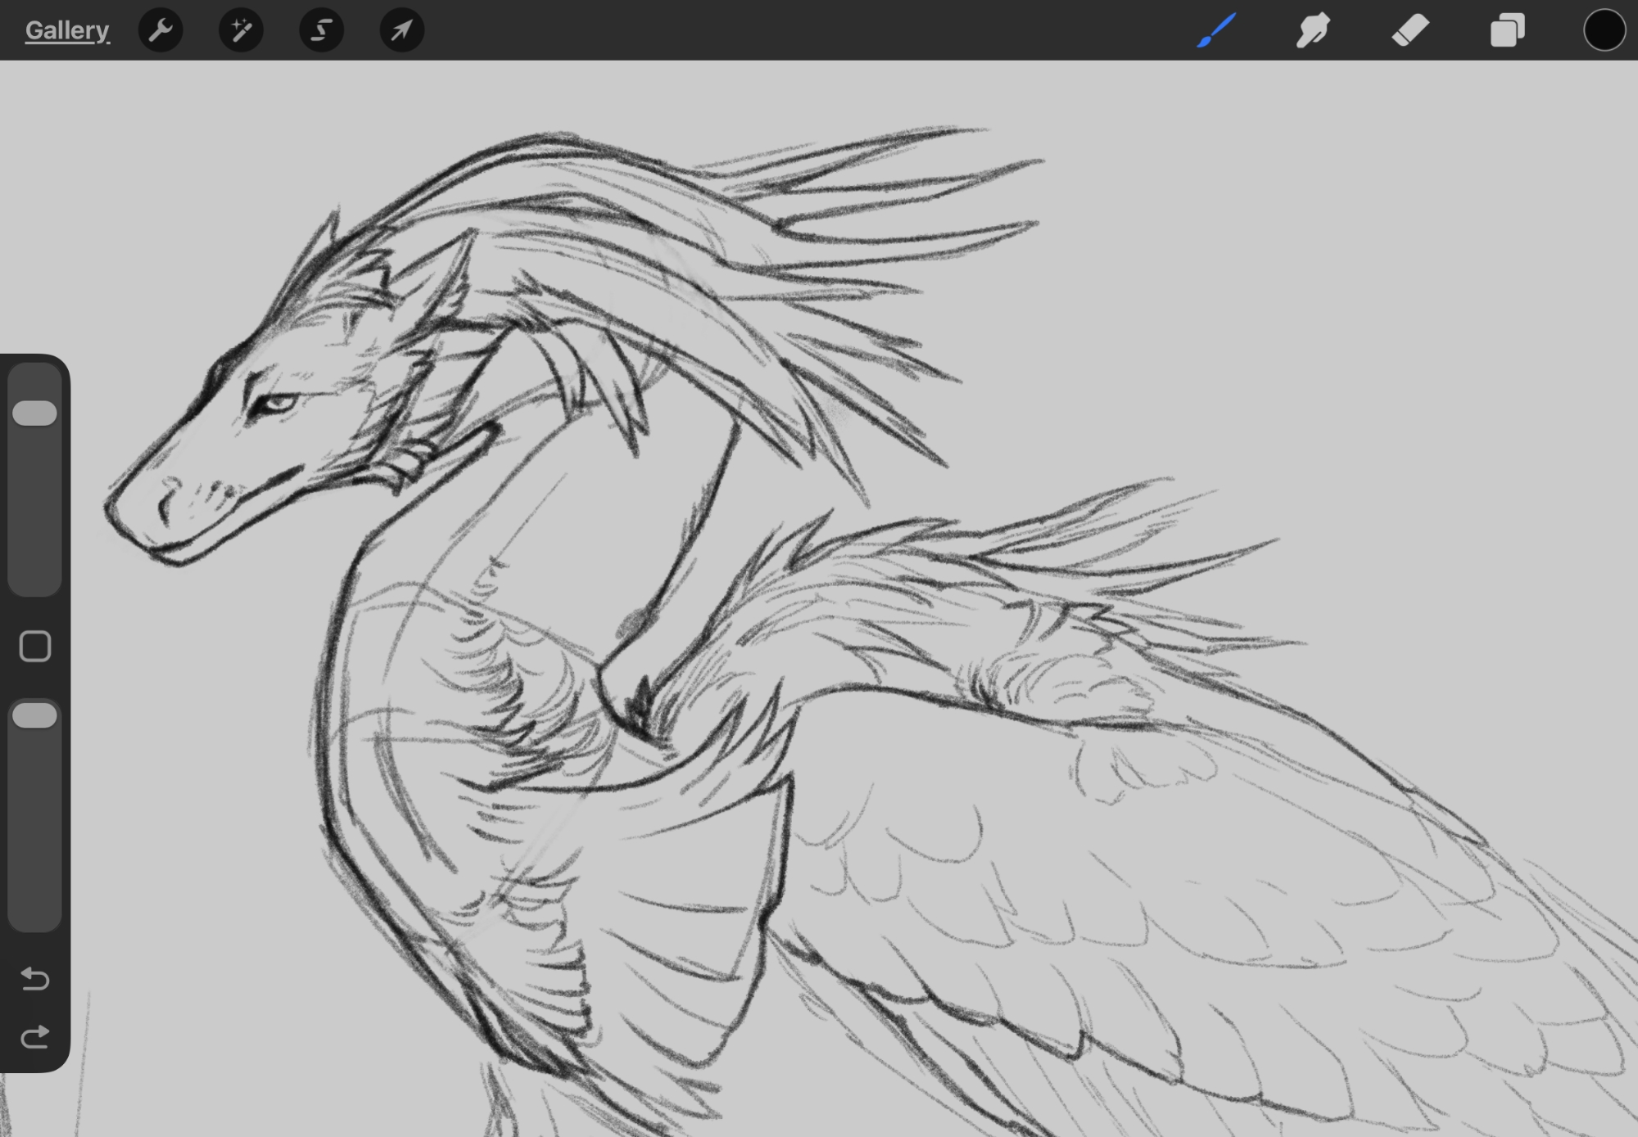The height and width of the screenshot is (1137, 1638).
Task: Select the Smudge finger tool
Action: [x=1313, y=30]
